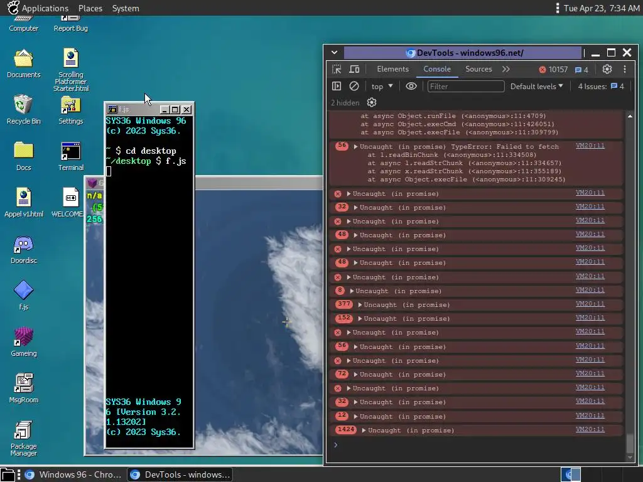Switch to DevTools taskbar button
Screen dimensions: 643x482
(180, 474)
